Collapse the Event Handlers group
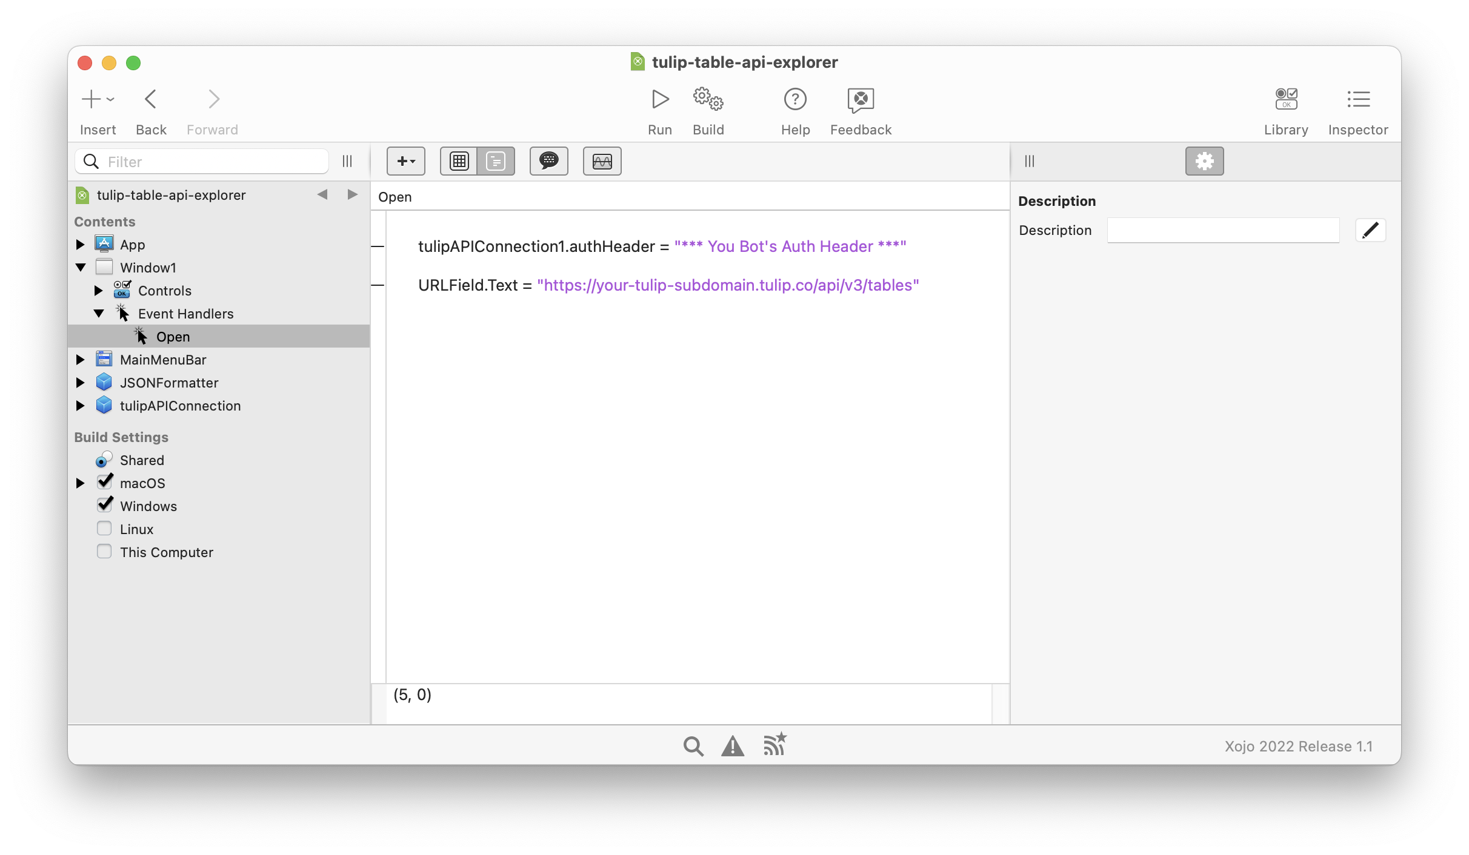 (98, 314)
